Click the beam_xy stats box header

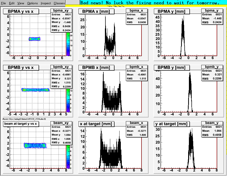point(61,123)
